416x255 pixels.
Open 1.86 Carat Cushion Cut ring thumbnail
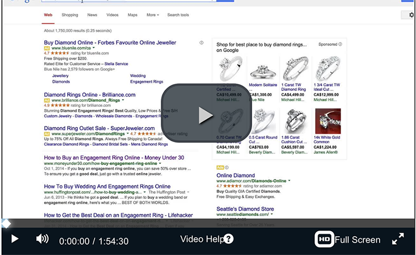pyautogui.click(x=295, y=121)
